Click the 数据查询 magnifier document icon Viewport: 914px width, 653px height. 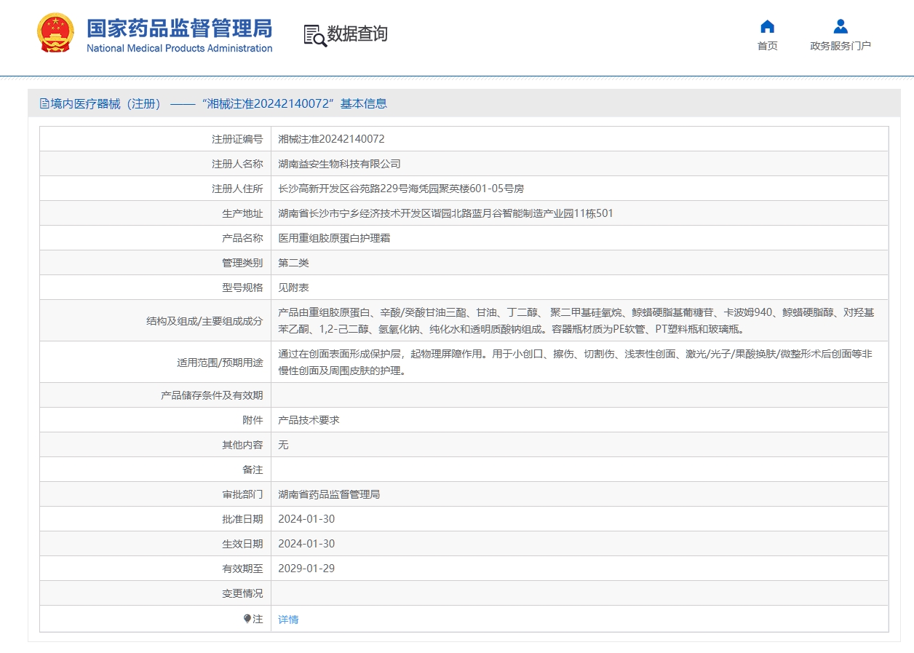314,35
